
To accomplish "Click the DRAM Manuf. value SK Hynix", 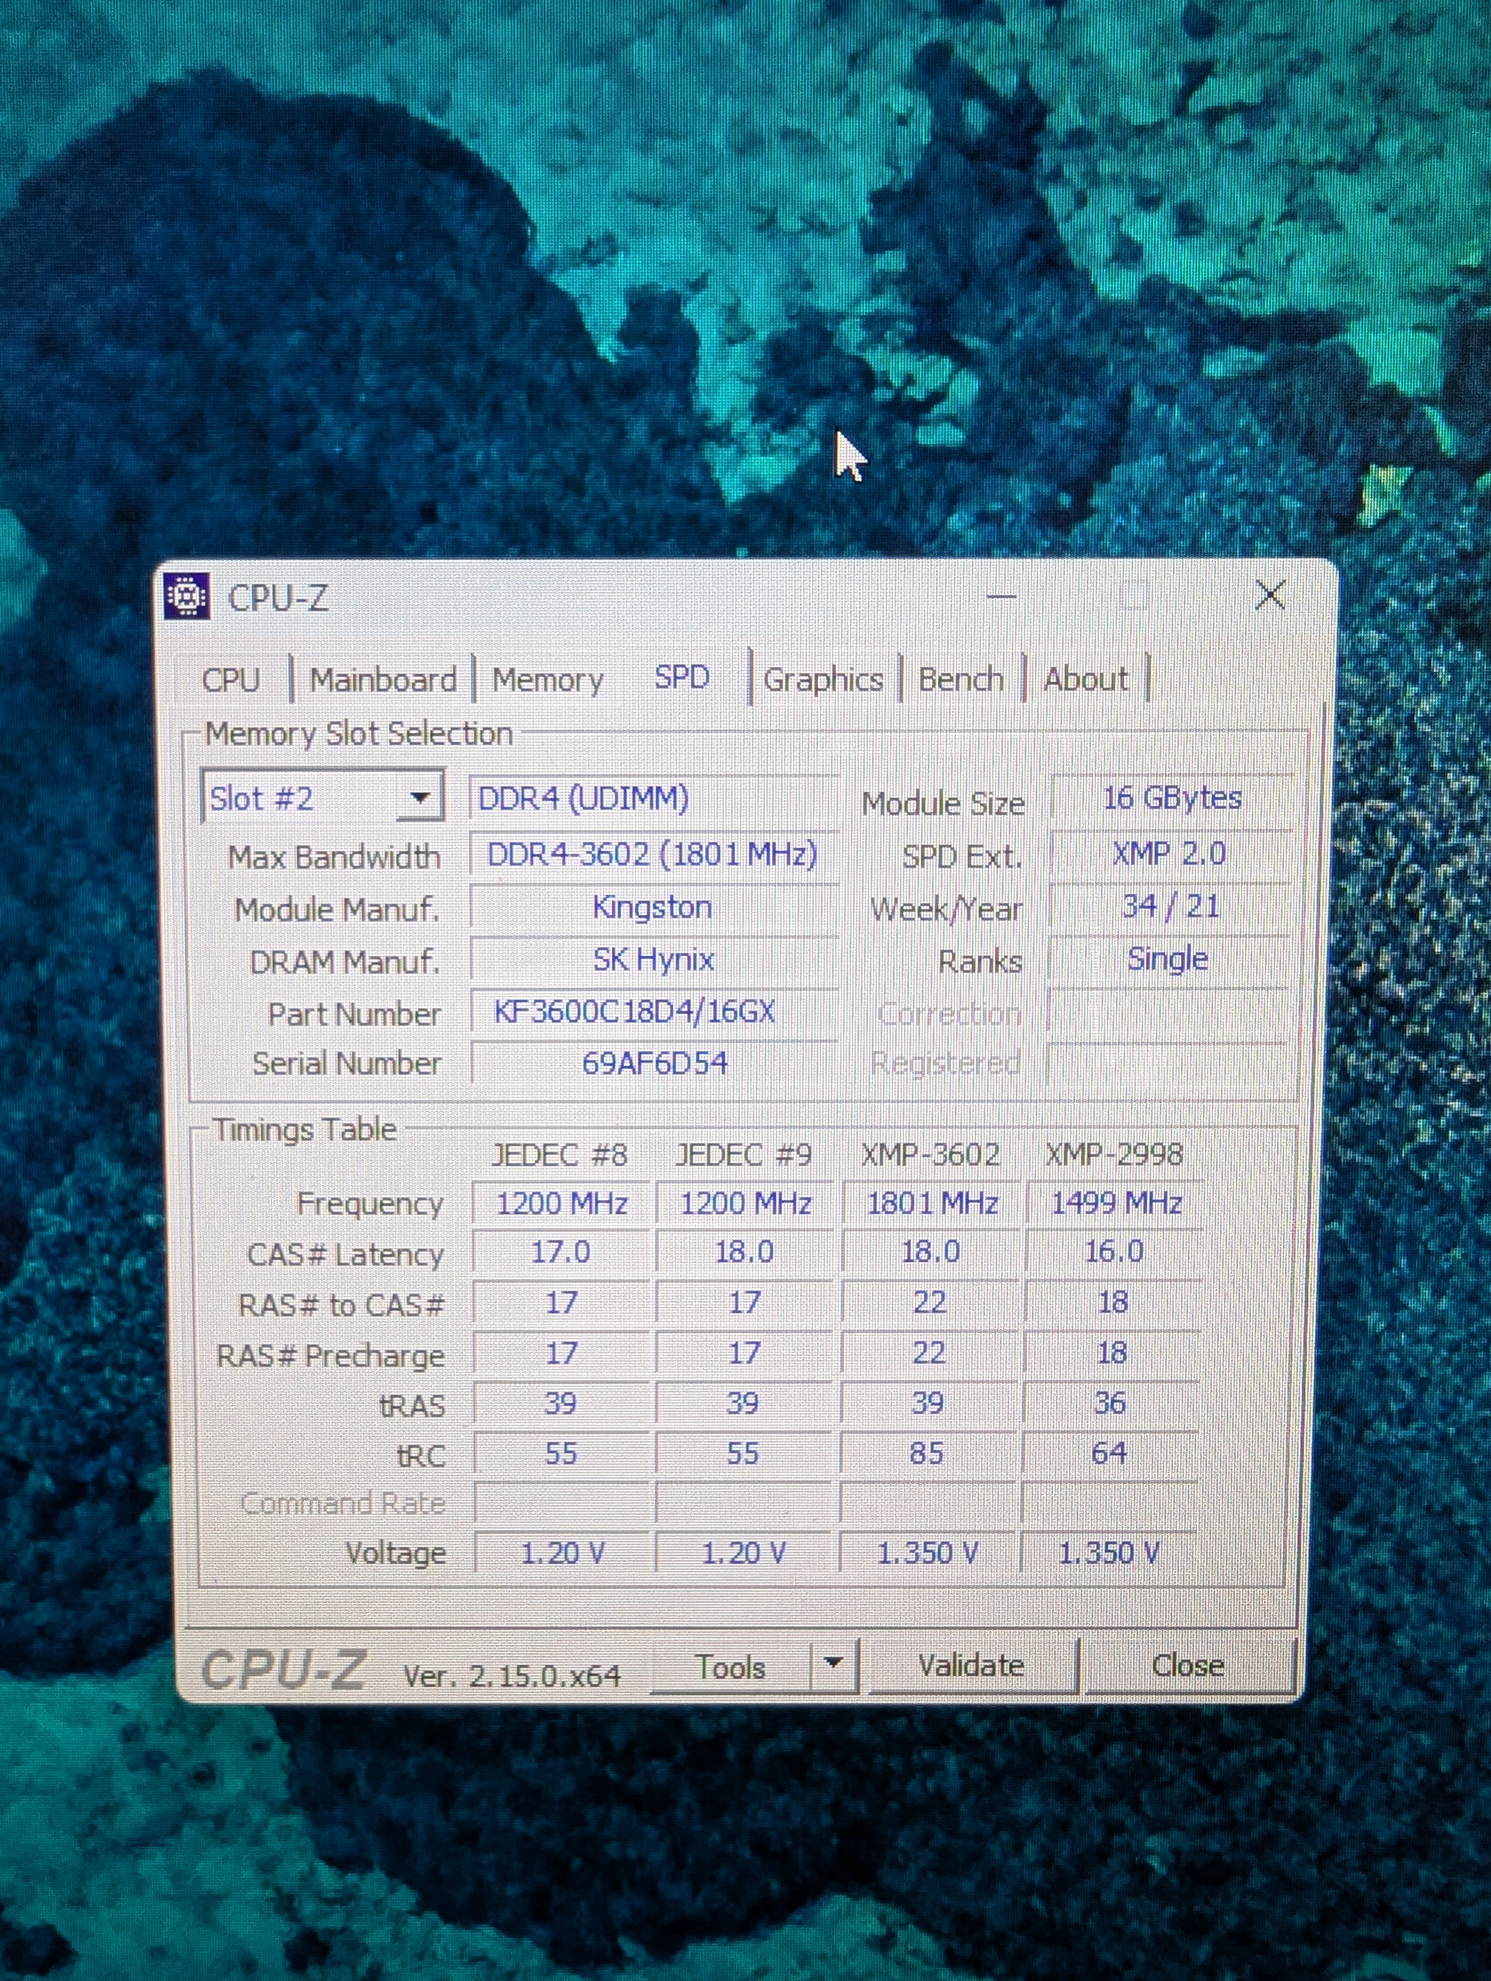I will point(653,959).
